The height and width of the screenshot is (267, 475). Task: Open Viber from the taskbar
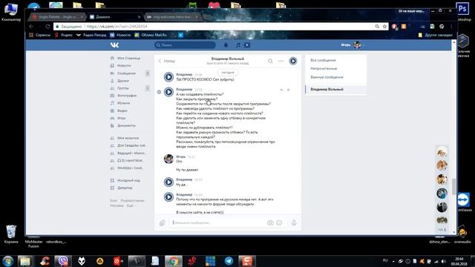63,261
